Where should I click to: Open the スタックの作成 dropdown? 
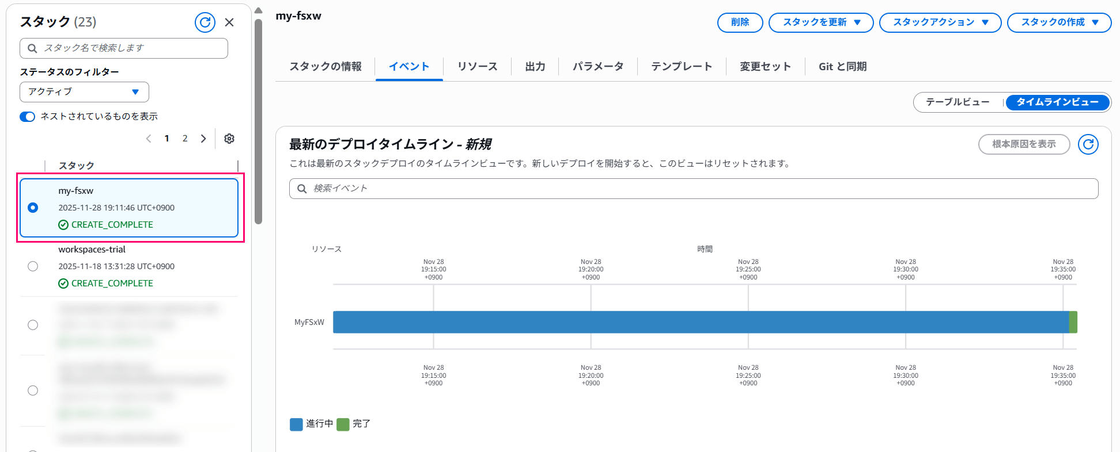[x=1059, y=22]
